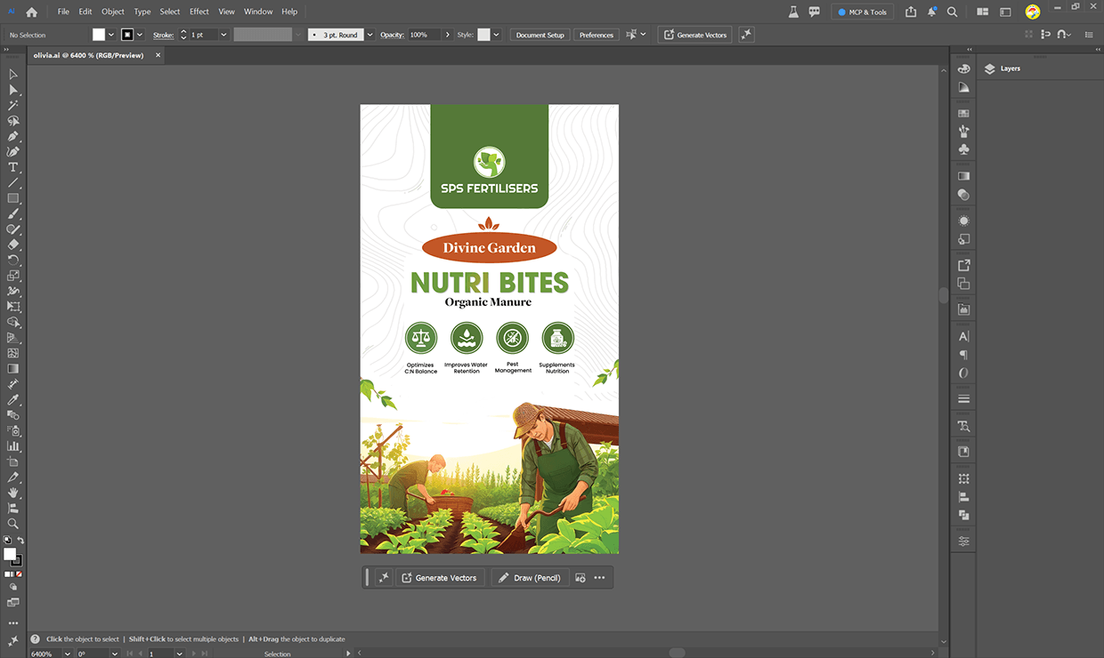1104x658 pixels.
Task: Open the Share document icon
Action: [x=911, y=12]
